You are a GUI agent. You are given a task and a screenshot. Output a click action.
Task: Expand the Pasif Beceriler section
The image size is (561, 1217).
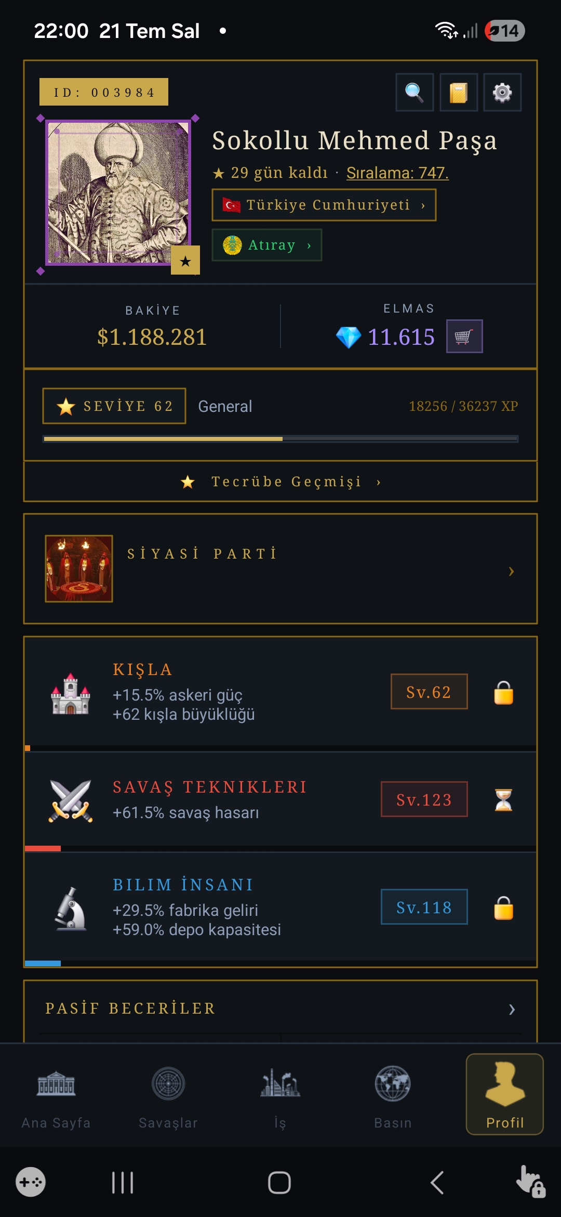[x=280, y=1009]
